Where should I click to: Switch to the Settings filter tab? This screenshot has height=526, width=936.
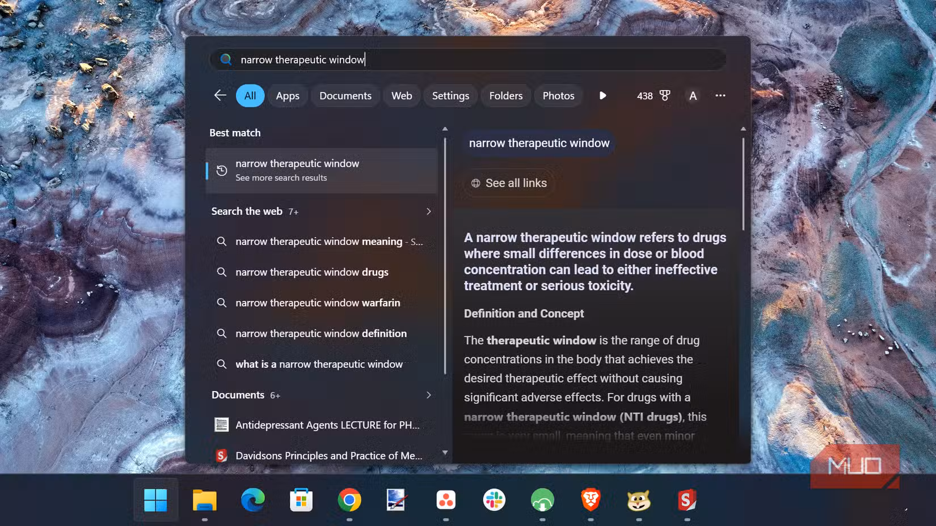(x=450, y=96)
